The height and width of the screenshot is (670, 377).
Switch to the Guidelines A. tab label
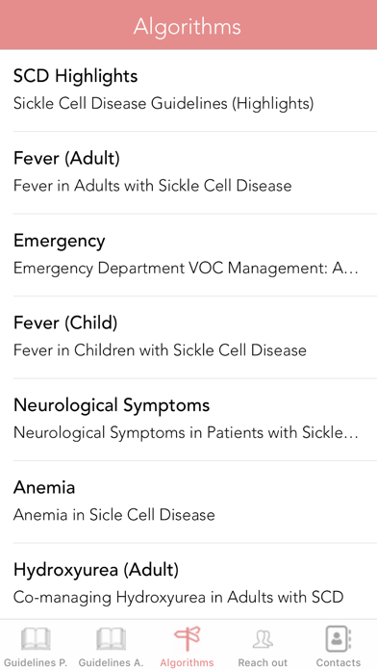tap(111, 662)
